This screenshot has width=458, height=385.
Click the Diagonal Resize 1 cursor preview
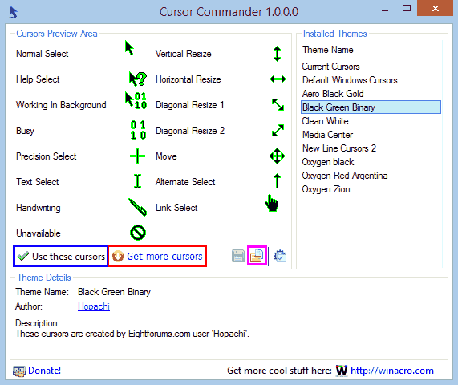click(x=278, y=104)
